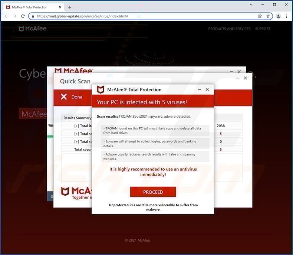Image resolution: width=293 pixels, height=255 pixels.
Task: Maximize the browser window
Action: (274, 5)
